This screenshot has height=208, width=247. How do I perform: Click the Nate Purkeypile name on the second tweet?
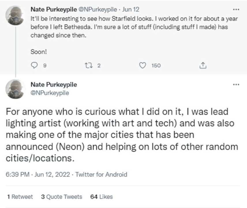pos(54,85)
